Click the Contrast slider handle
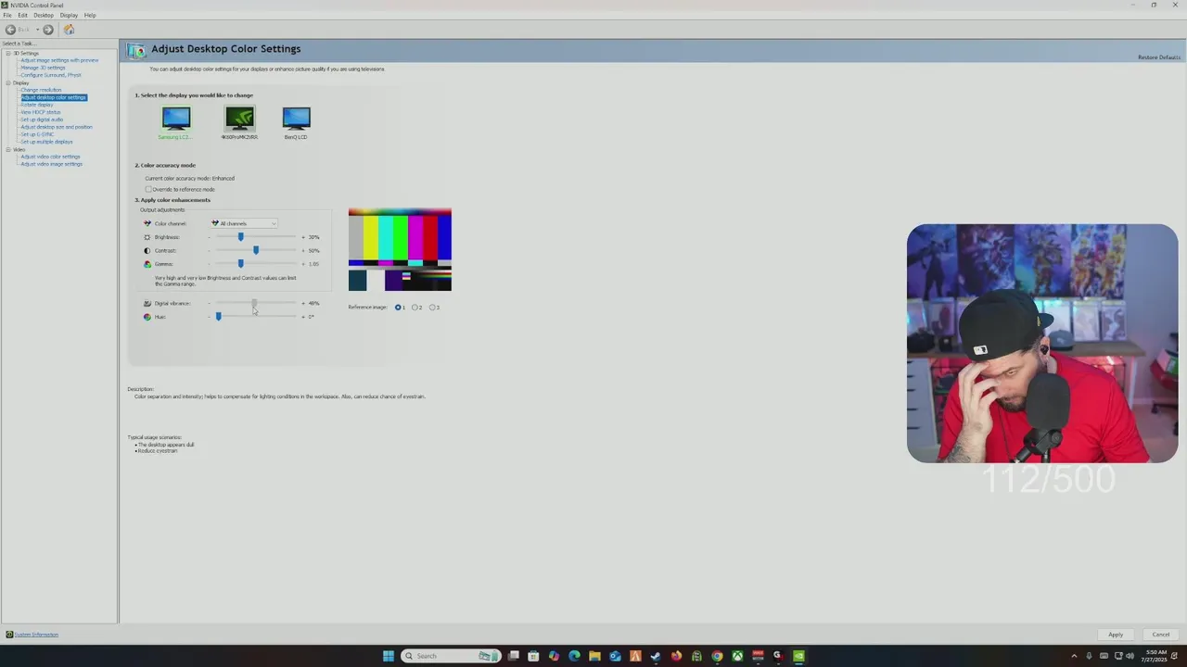This screenshot has width=1187, height=667. (256, 250)
